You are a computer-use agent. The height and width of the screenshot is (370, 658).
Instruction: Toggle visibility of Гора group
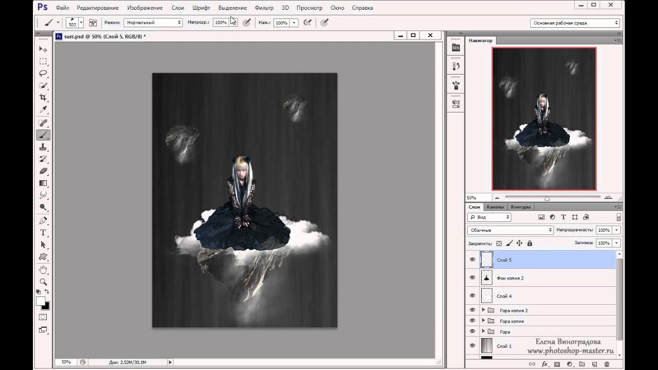472,331
